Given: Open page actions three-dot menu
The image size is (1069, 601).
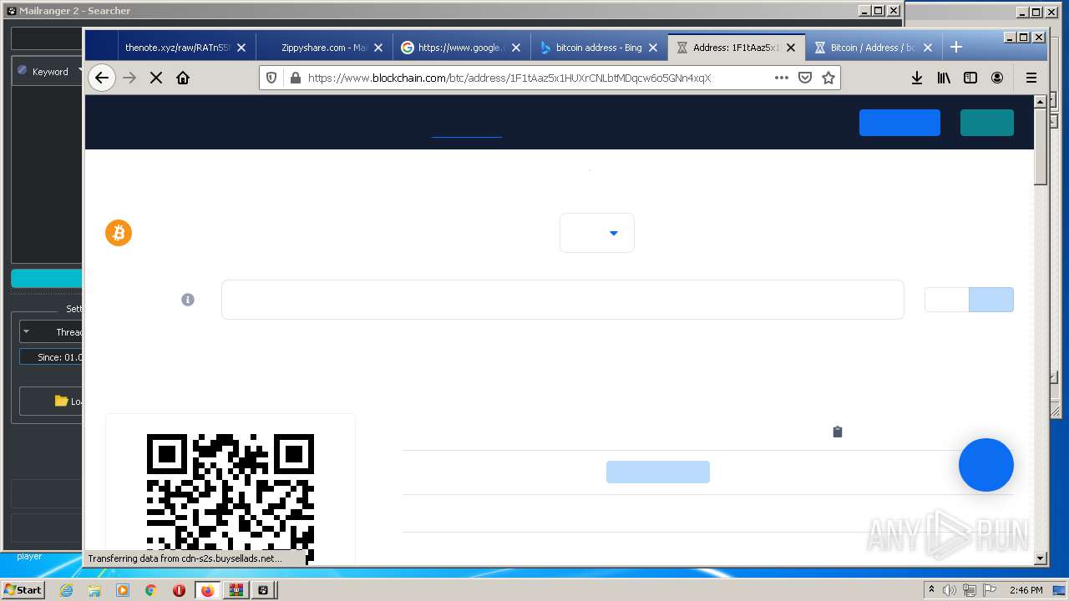Looking at the screenshot, I should [x=781, y=78].
